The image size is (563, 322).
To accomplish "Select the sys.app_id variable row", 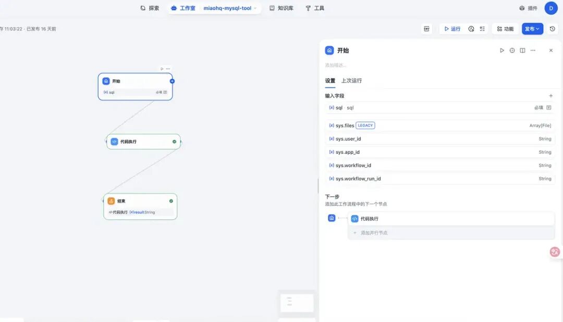I will (x=440, y=152).
